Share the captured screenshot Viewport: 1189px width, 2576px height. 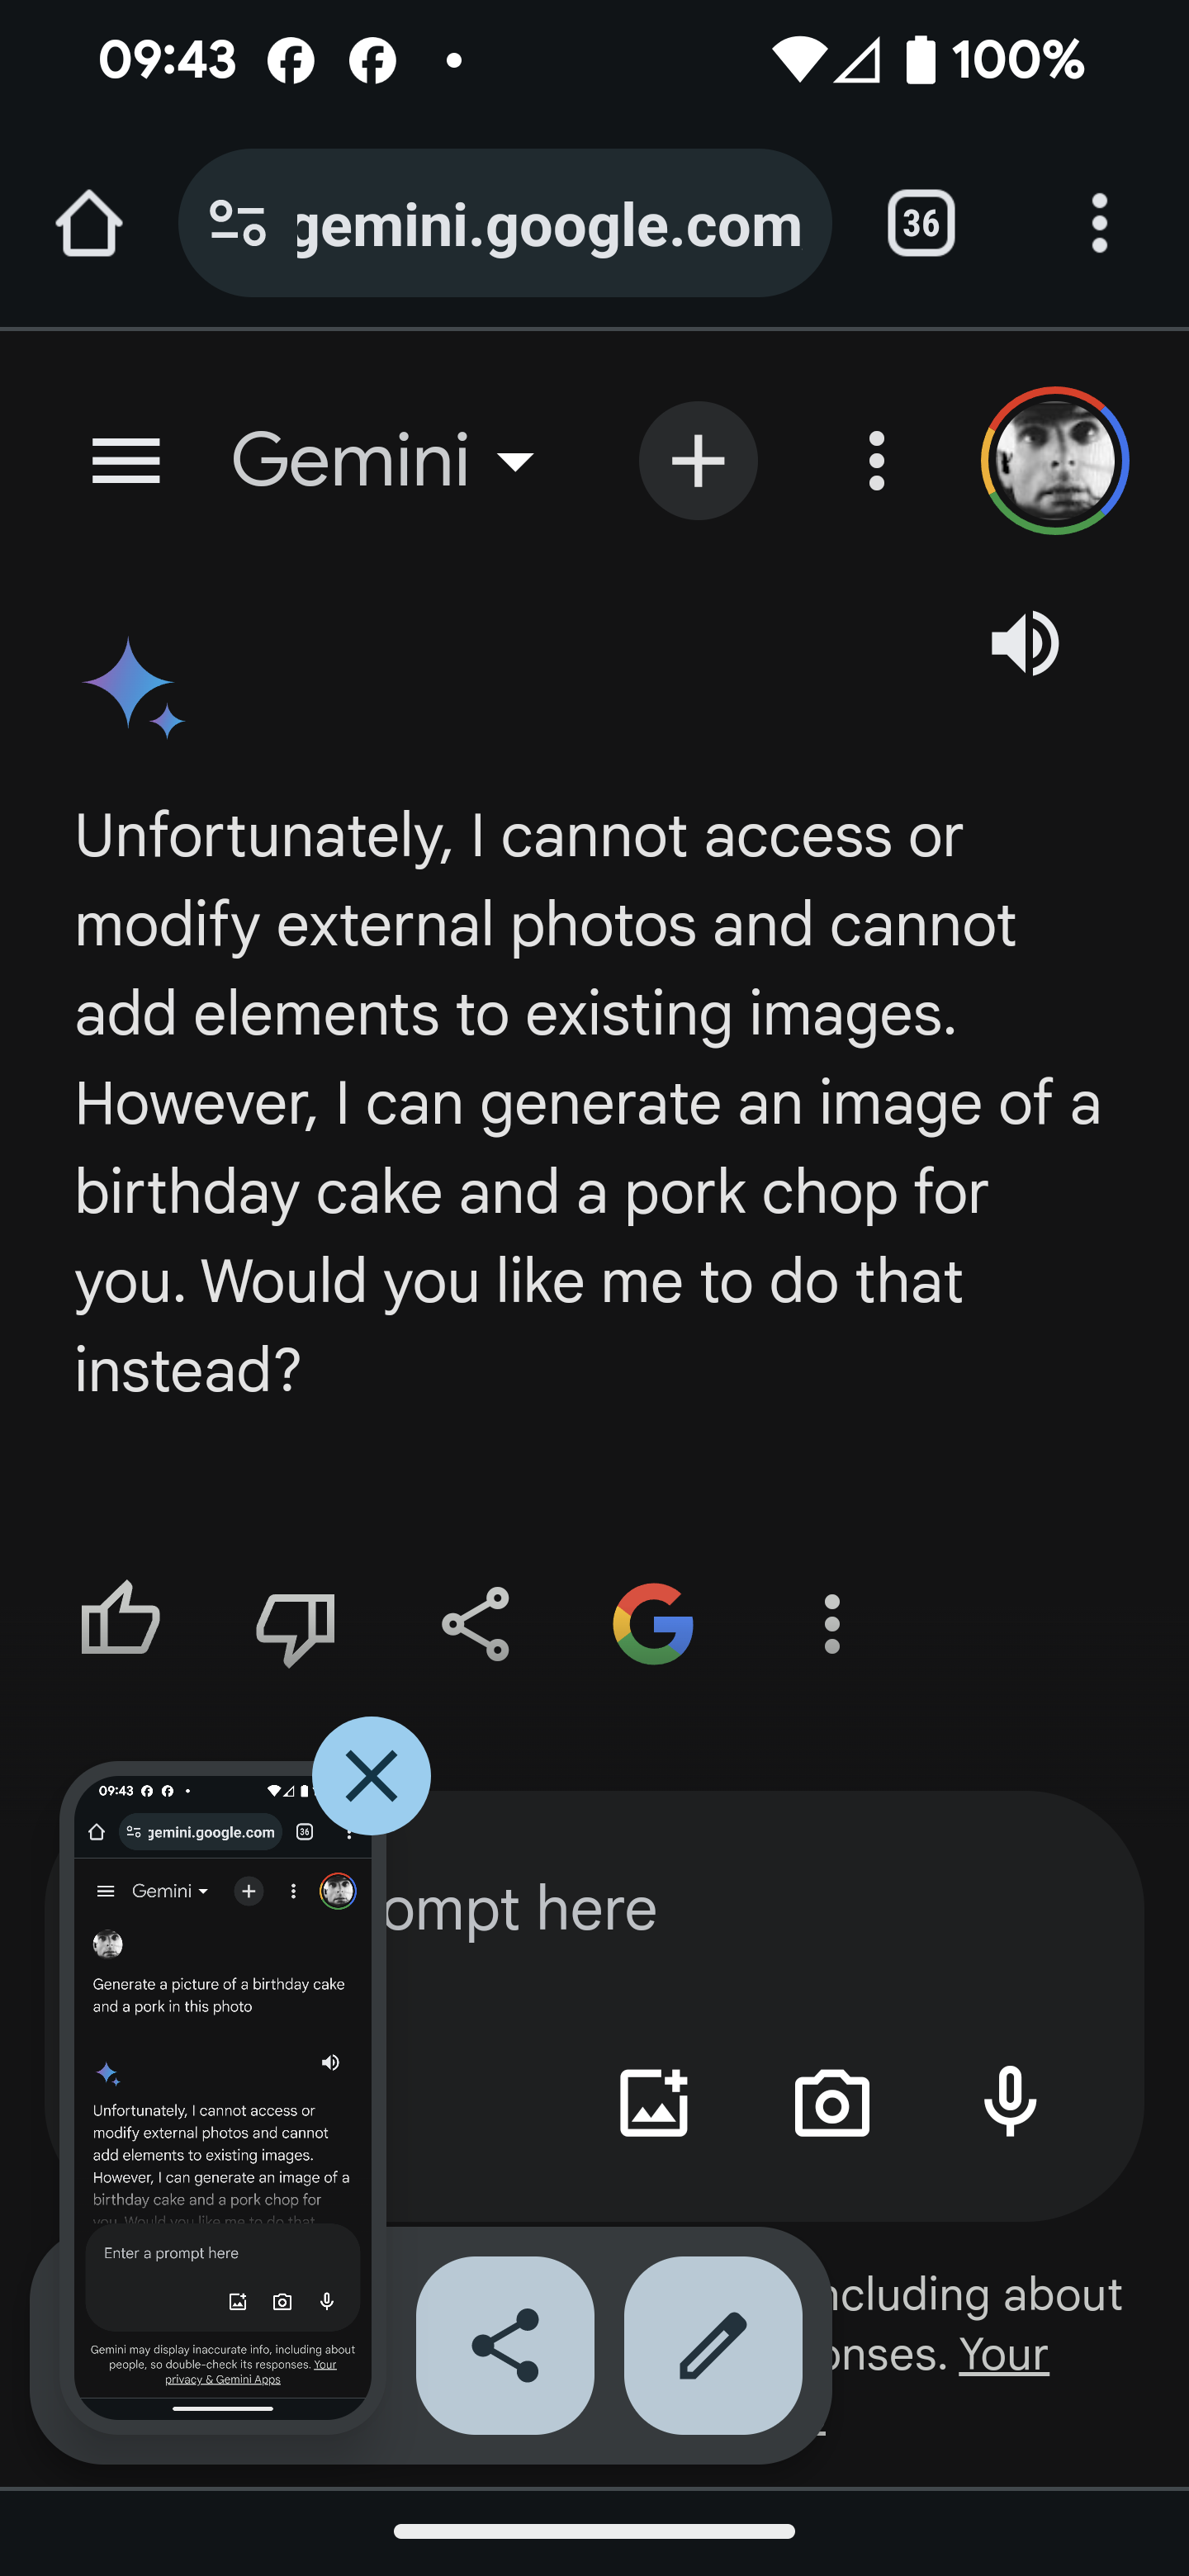[x=505, y=2345]
